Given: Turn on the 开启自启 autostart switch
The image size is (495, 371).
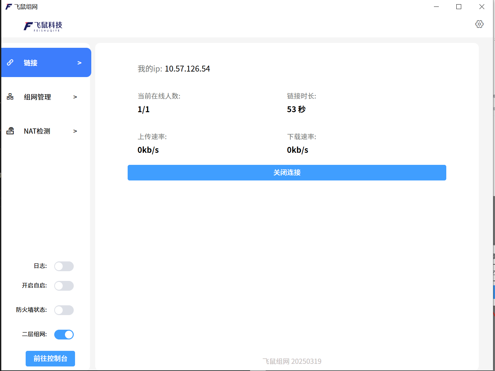Looking at the screenshot, I should (64, 286).
